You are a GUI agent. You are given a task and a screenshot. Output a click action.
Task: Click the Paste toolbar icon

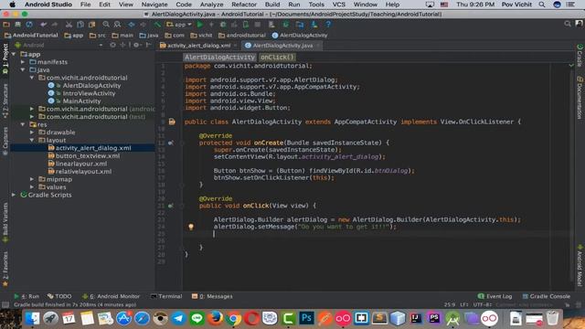click(91, 25)
